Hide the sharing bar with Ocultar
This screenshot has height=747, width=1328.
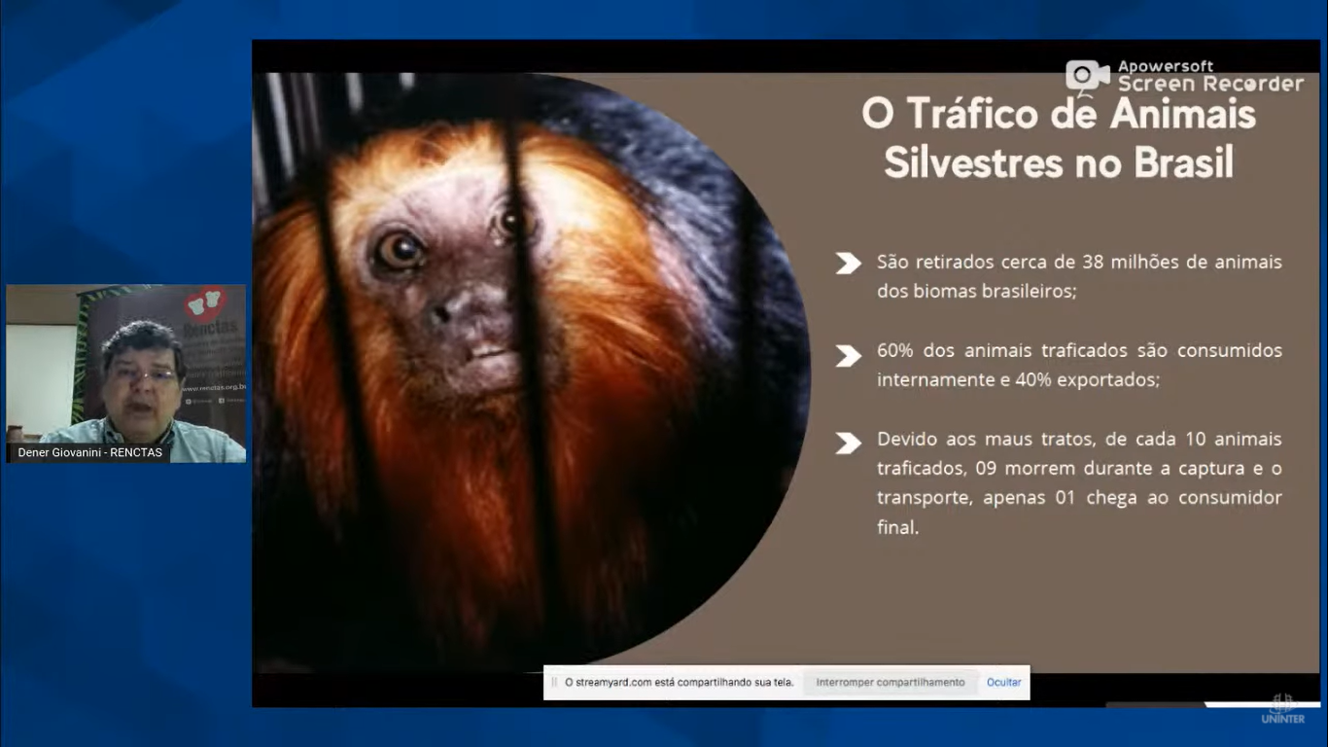coord(1003,683)
